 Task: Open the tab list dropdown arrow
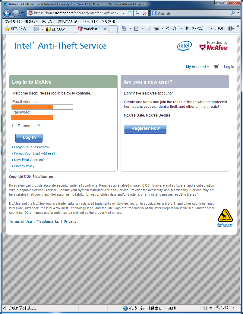point(42,29)
